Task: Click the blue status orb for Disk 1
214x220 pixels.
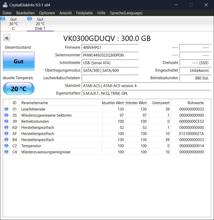Action: tap(29, 19)
